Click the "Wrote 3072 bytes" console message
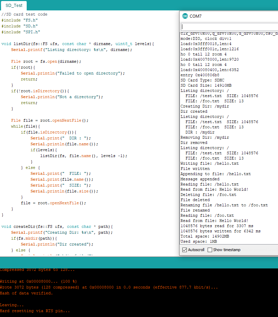 tap(109, 287)
